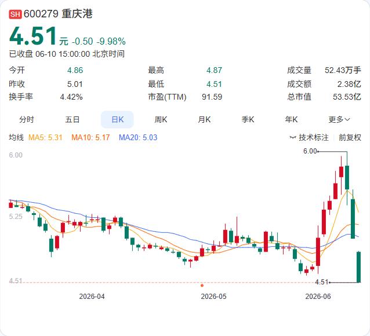Click the MA5: 5.31 indicator label
This screenshot has width=370, height=336.
pyautogui.click(x=45, y=137)
